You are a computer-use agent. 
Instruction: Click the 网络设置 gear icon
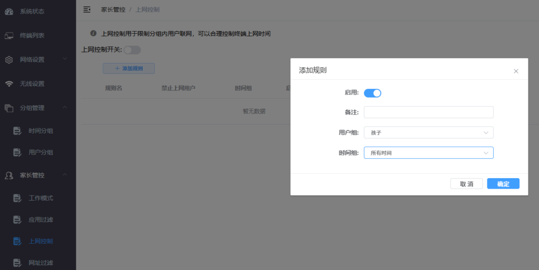tap(9, 60)
